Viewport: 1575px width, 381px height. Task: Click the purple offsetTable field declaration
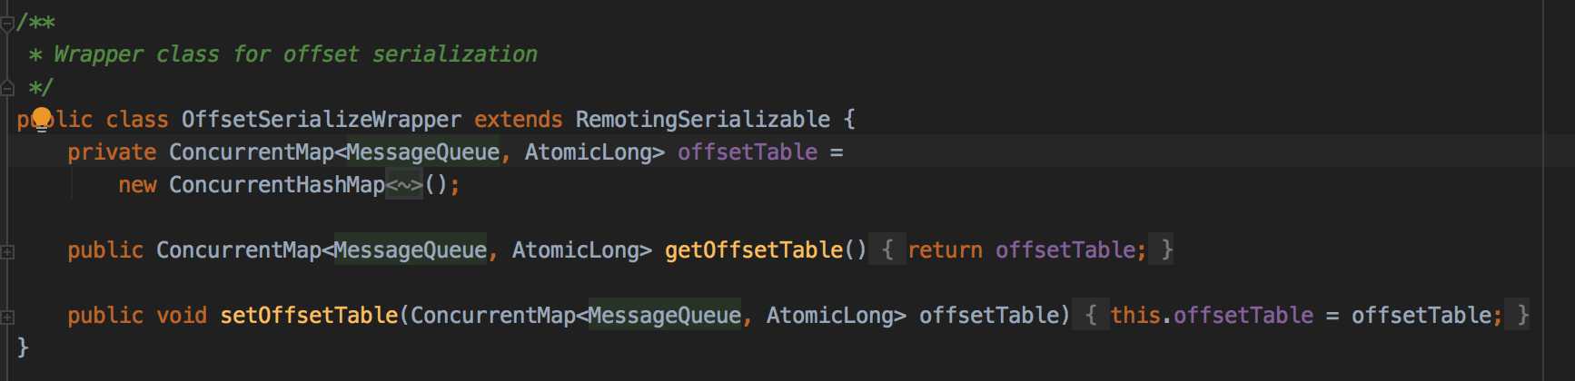point(748,152)
